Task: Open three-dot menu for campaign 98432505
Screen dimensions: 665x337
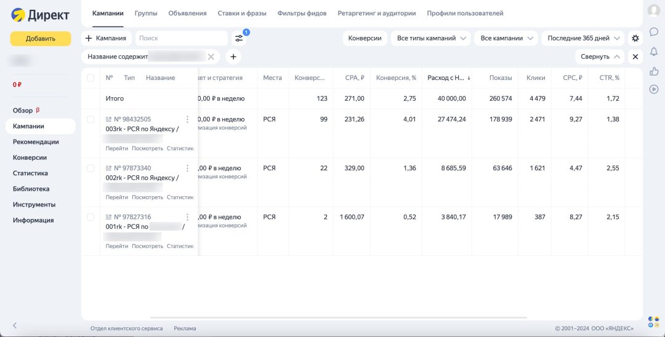Action: click(188, 119)
